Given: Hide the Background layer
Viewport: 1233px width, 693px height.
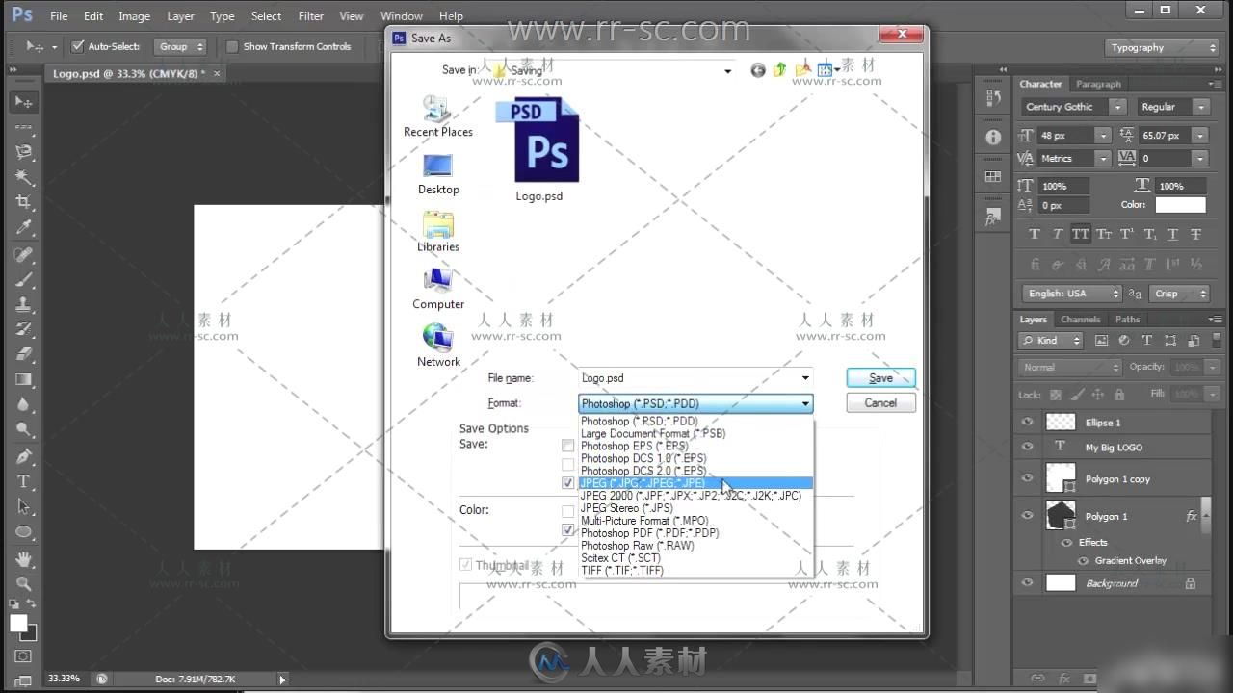Looking at the screenshot, I should (1027, 583).
